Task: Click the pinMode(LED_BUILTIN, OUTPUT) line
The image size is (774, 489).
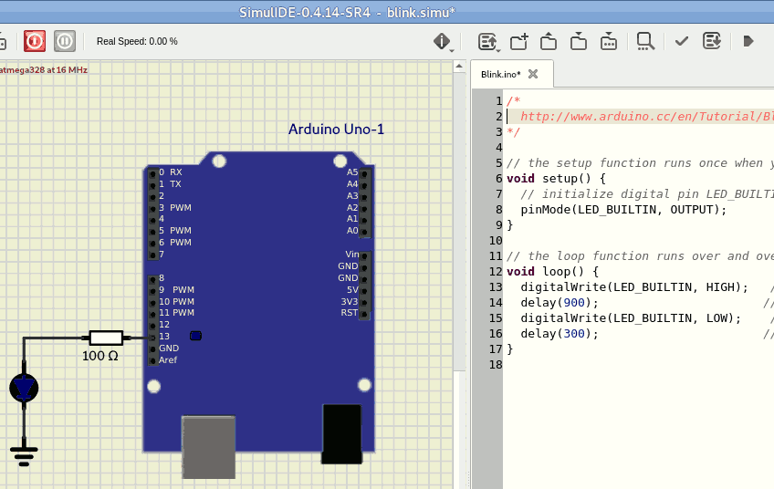Action: (x=623, y=210)
